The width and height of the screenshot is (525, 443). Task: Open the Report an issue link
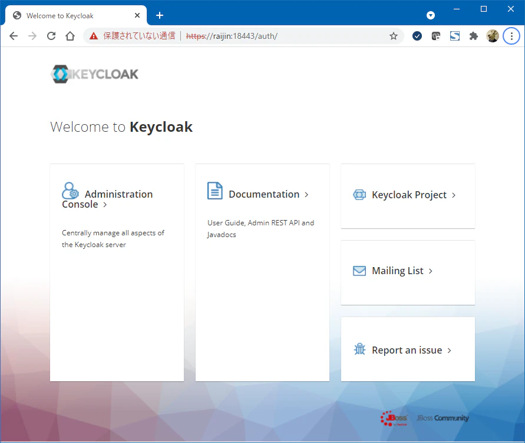click(x=407, y=350)
